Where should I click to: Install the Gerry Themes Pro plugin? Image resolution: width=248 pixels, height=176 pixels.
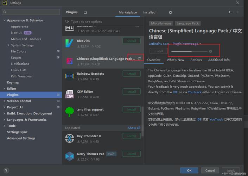[x=132, y=154]
